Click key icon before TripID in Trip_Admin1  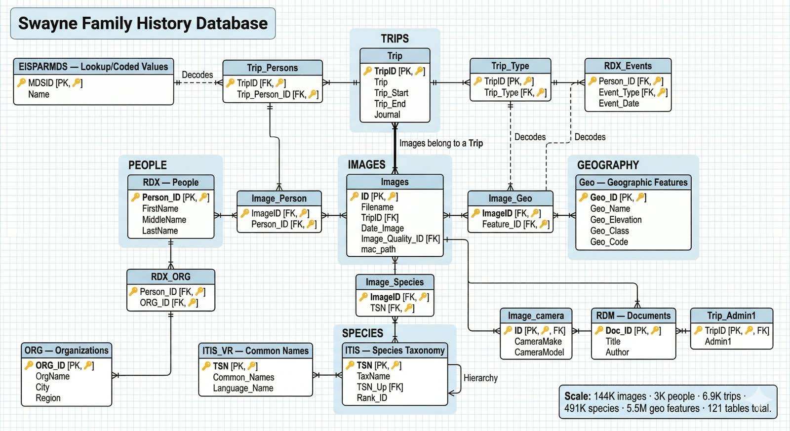[x=698, y=330]
